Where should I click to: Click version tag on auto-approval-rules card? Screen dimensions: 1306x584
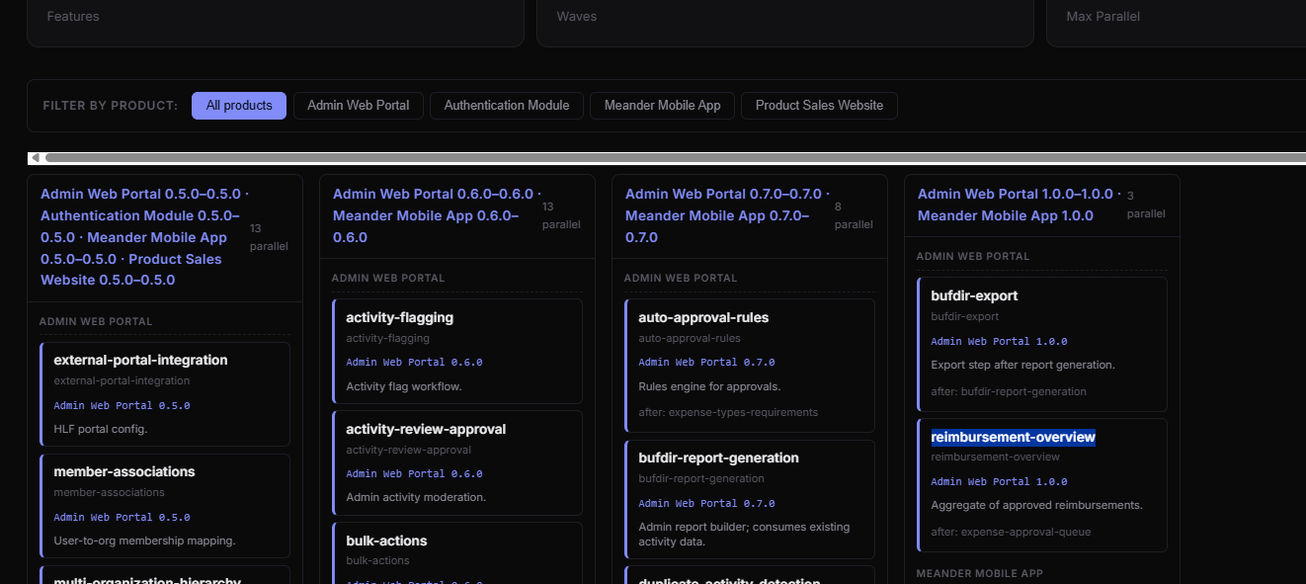[x=706, y=363]
